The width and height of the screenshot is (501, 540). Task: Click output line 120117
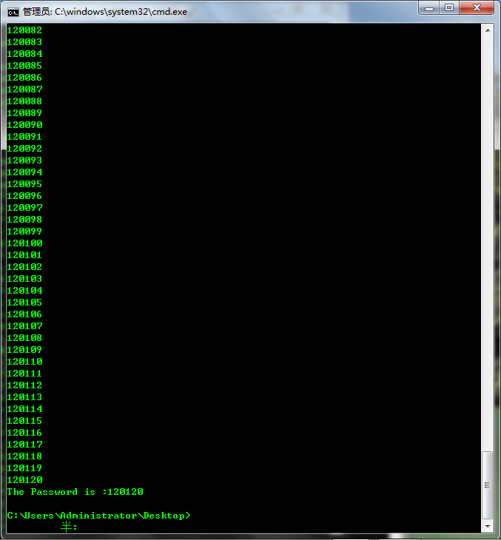coord(24,445)
